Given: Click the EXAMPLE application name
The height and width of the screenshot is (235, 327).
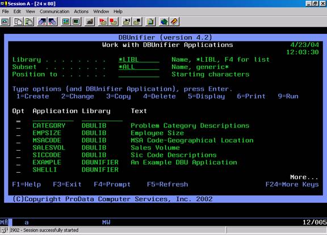Looking at the screenshot, I should [47, 163].
